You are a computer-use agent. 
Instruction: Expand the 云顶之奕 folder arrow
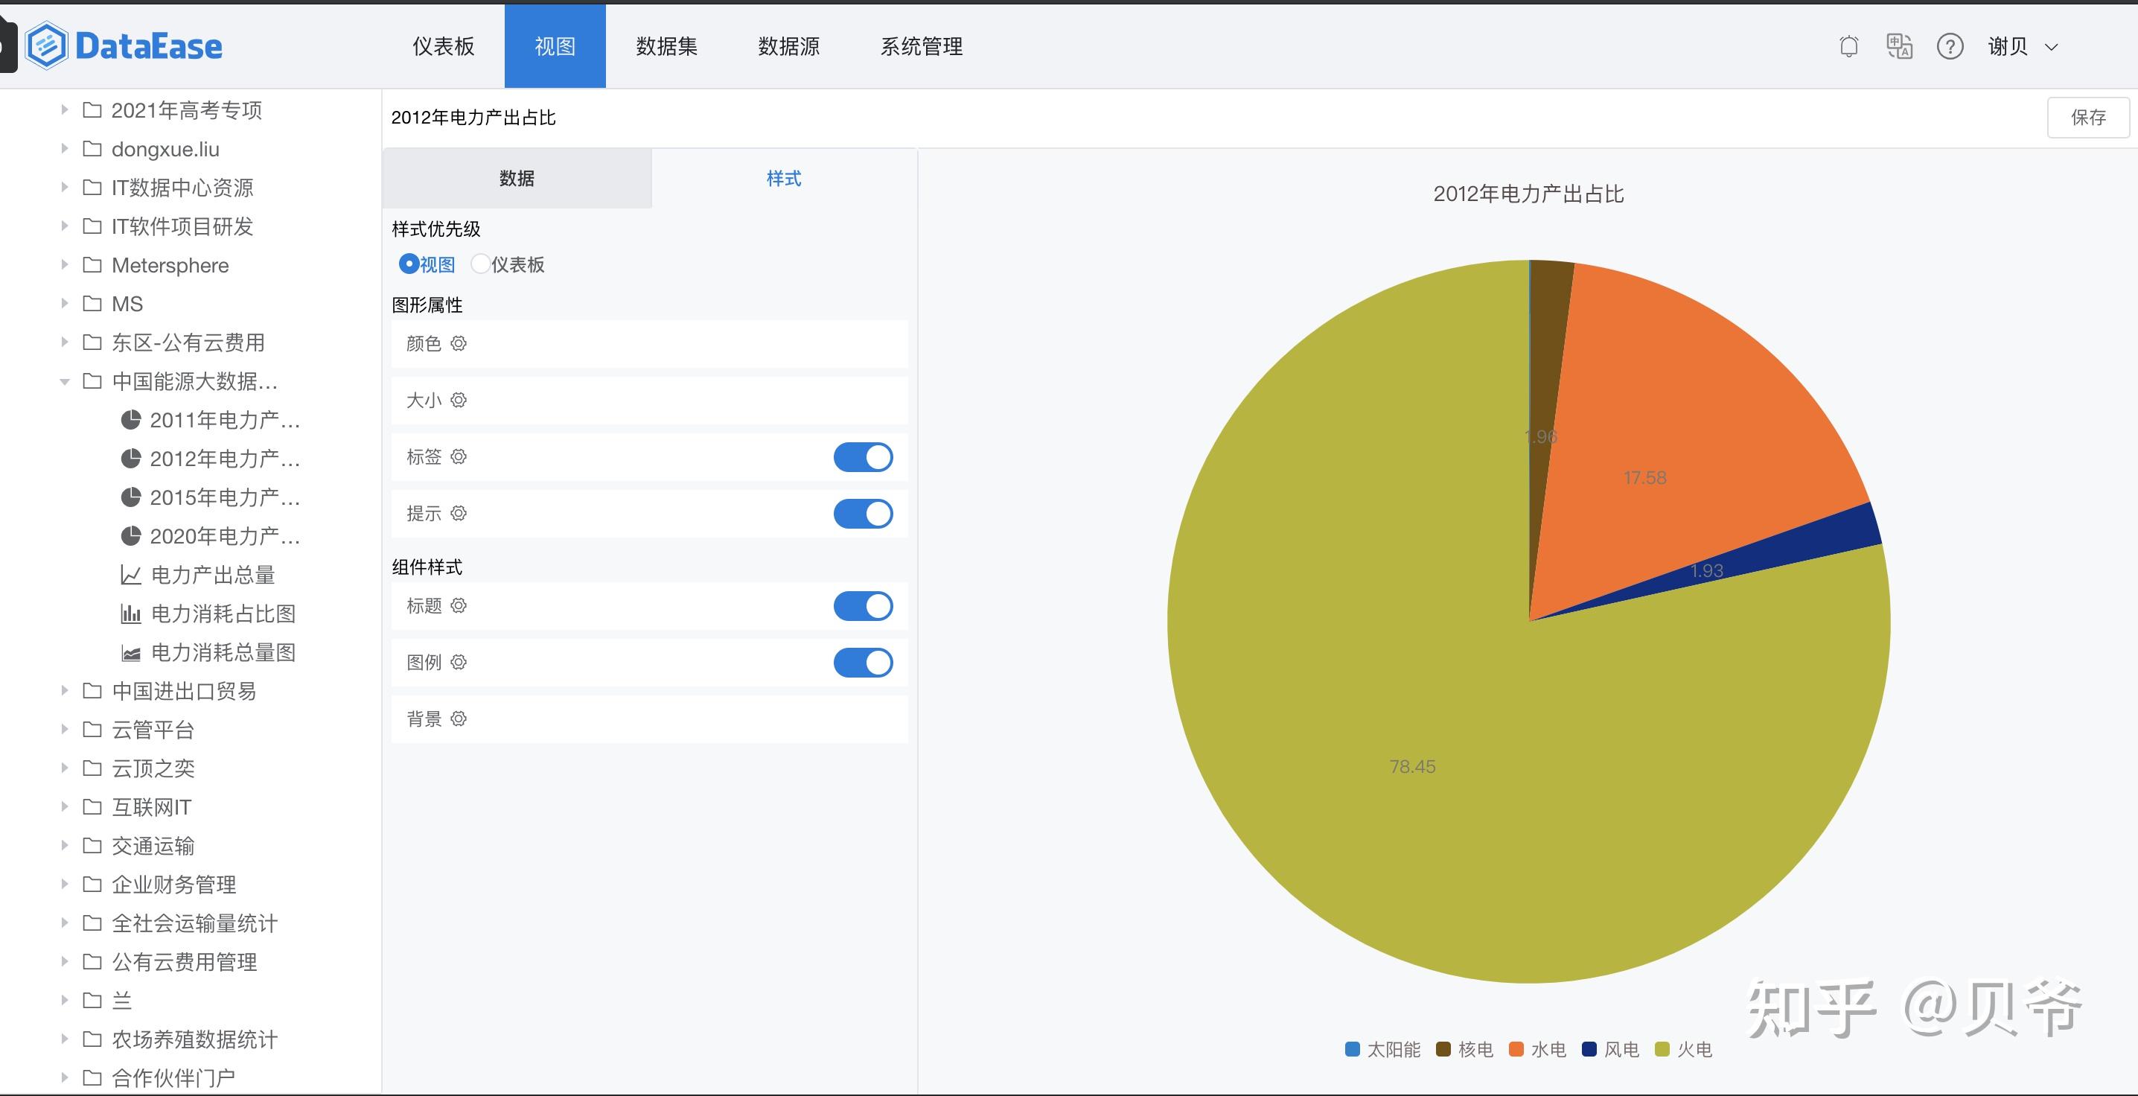pos(64,768)
